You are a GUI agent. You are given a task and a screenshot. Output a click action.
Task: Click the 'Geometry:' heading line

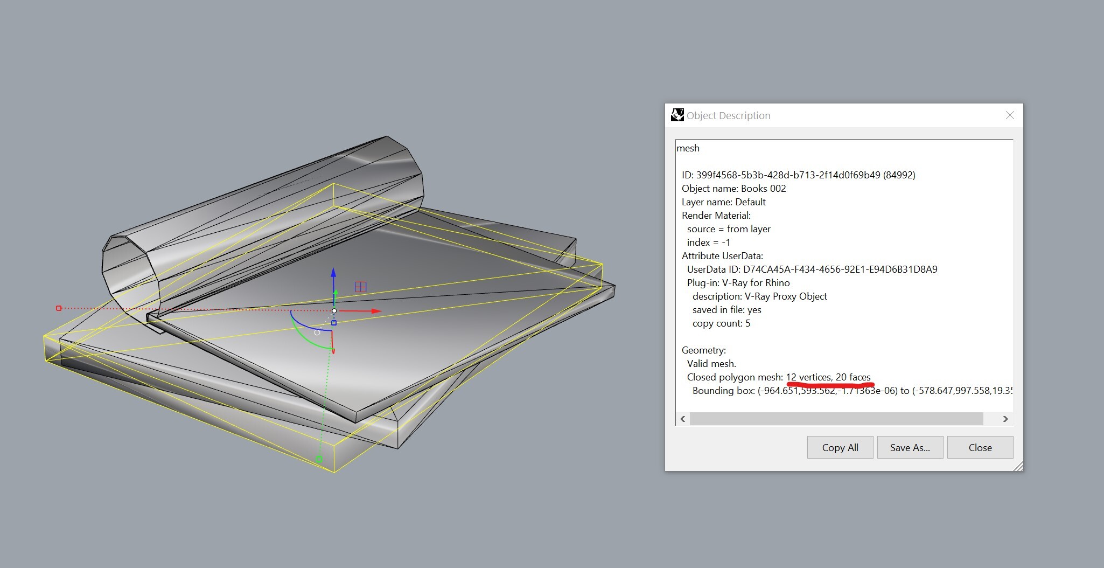point(704,350)
